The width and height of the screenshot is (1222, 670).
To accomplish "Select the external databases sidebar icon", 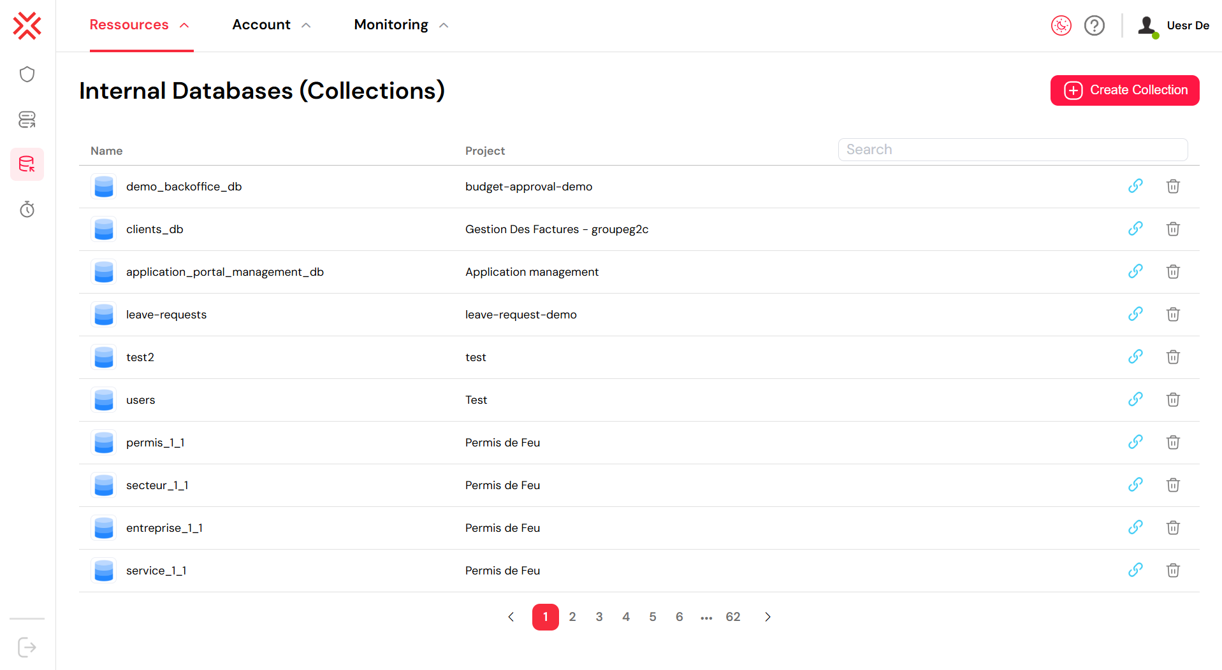I will click(x=27, y=120).
